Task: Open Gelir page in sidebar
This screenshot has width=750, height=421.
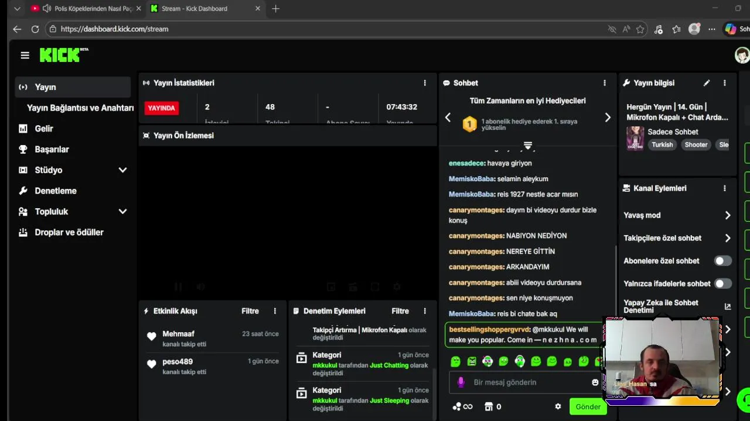Action: 44,129
